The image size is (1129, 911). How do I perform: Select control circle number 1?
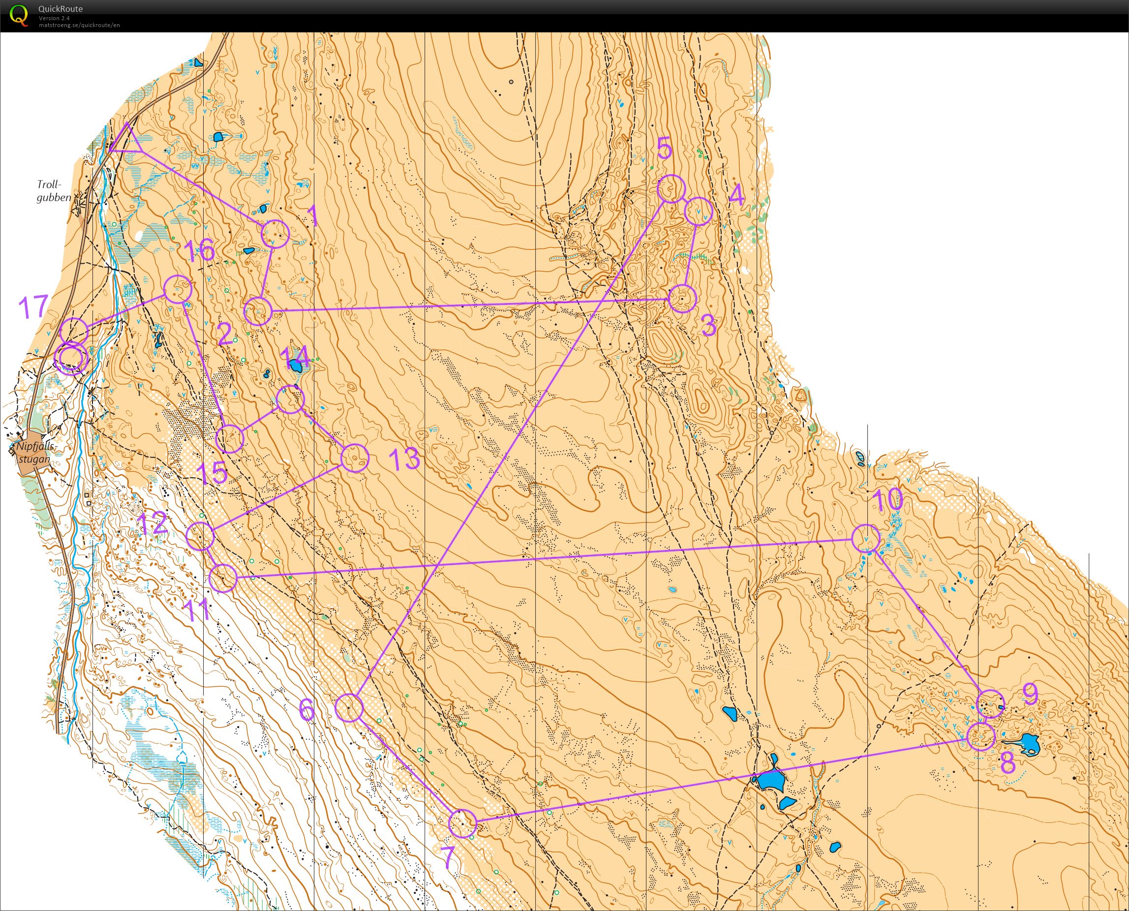[x=275, y=234]
